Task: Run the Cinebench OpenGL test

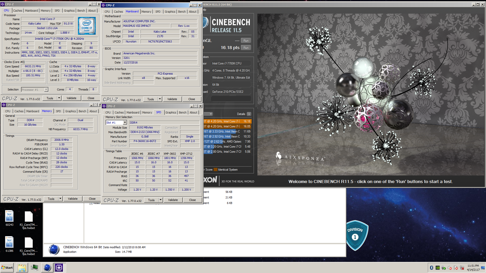Action: [246, 41]
